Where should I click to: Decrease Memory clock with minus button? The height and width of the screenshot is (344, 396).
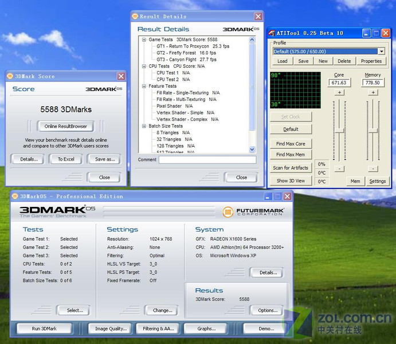(x=373, y=169)
